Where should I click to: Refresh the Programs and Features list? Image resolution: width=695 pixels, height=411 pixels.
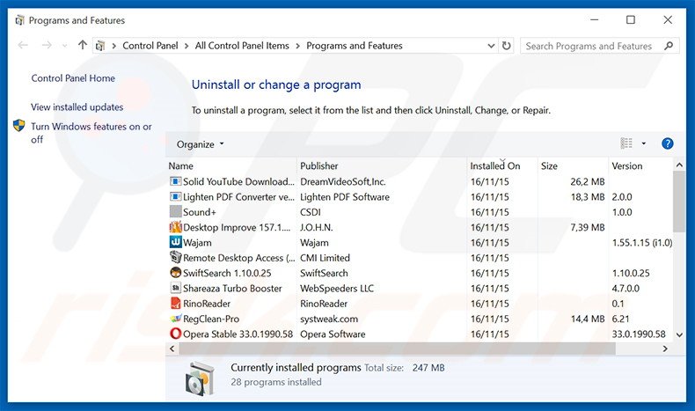pyautogui.click(x=506, y=46)
